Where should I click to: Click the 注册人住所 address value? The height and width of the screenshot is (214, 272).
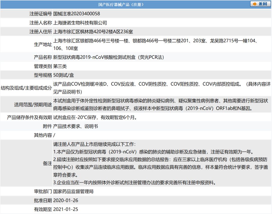click(x=93, y=32)
